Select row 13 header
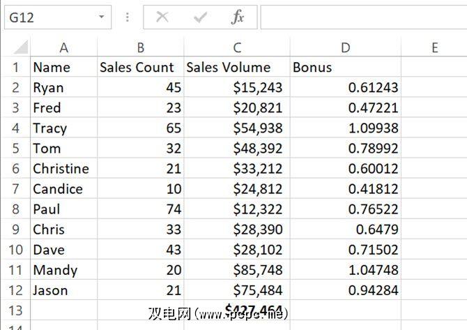 click(15, 310)
